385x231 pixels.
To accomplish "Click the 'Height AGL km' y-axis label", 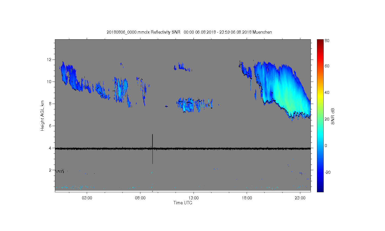I will coord(42,115).
